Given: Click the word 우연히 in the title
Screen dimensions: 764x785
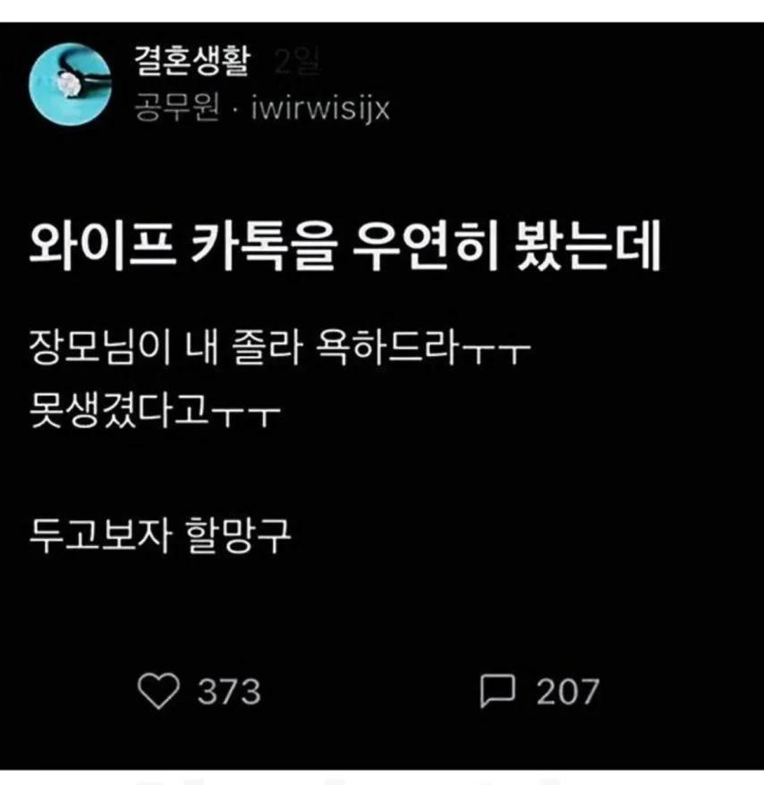Looking at the screenshot, I should (x=426, y=246).
